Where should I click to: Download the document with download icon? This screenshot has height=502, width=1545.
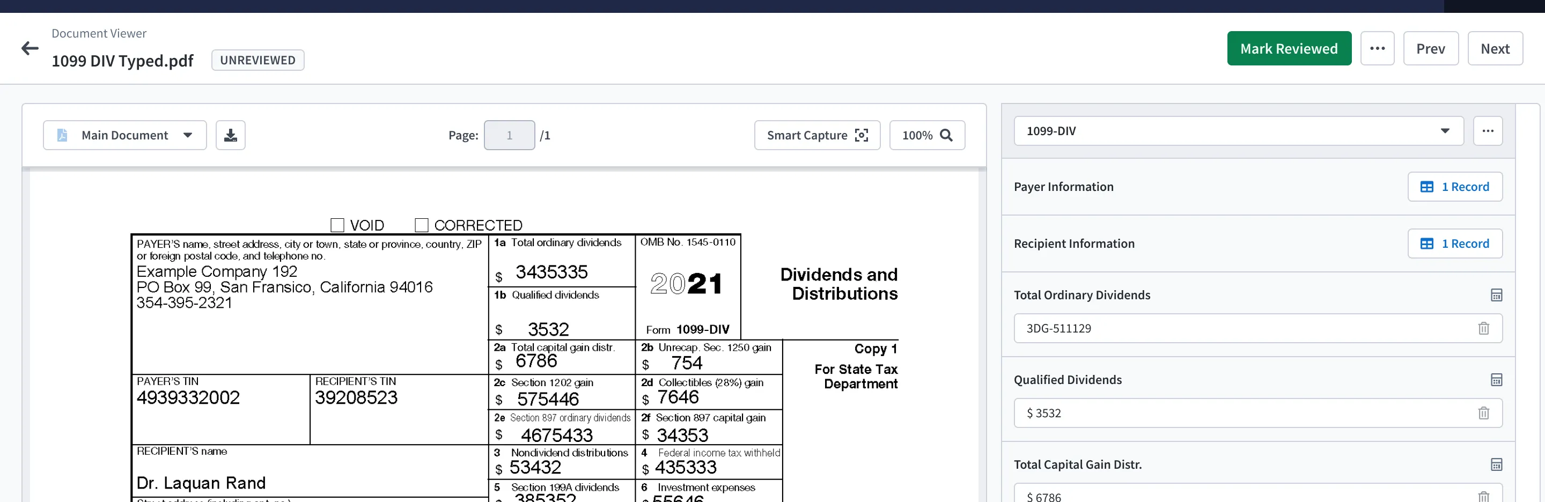(x=230, y=135)
